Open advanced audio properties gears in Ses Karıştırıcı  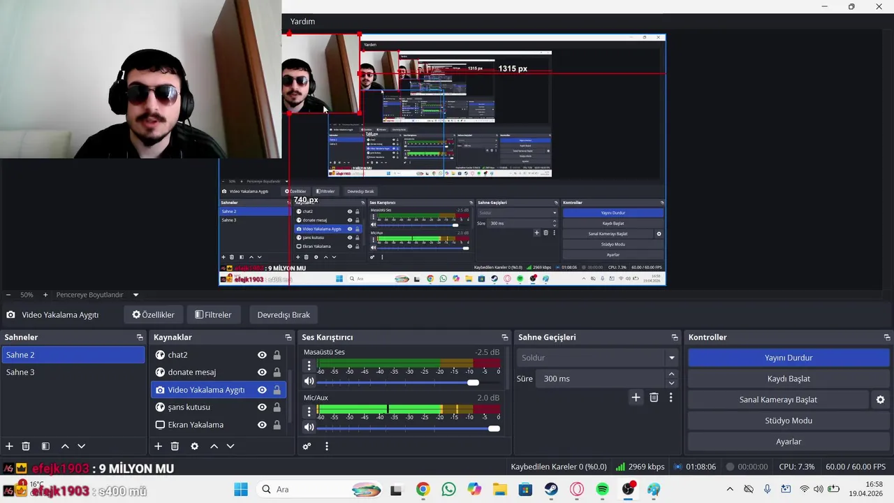click(x=307, y=446)
